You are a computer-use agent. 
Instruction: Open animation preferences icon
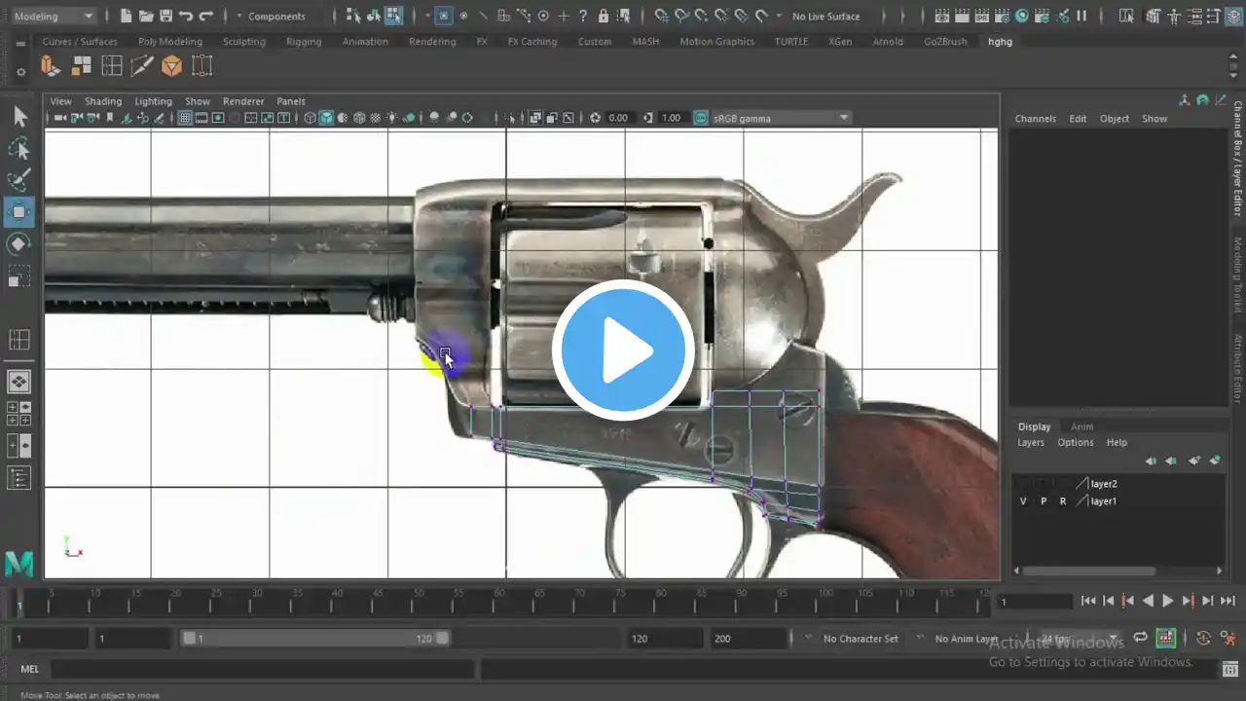pyautogui.click(x=1229, y=639)
